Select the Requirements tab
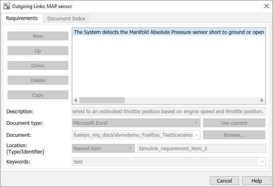This screenshot has height=187, width=273. pyautogui.click(x=22, y=18)
